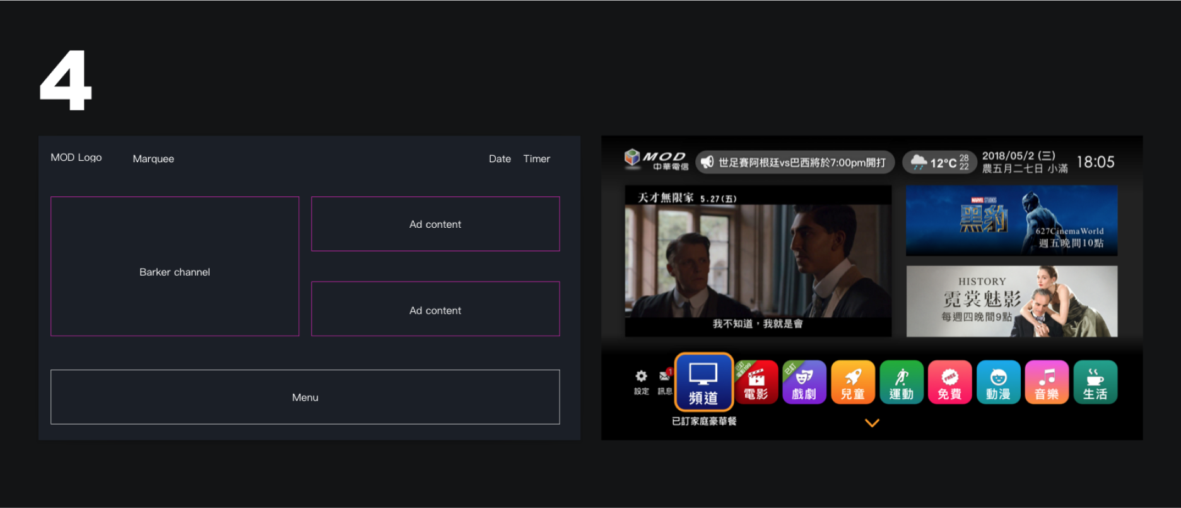Open the barker channel video preview
Viewport: 1181px width, 508px height.
(x=758, y=261)
